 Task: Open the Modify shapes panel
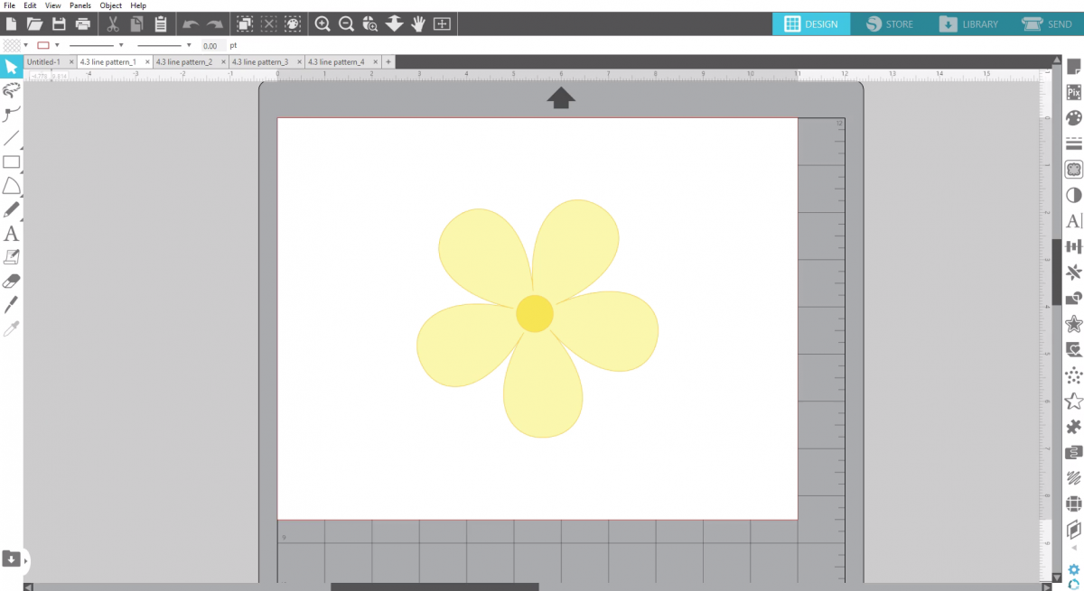(1073, 298)
